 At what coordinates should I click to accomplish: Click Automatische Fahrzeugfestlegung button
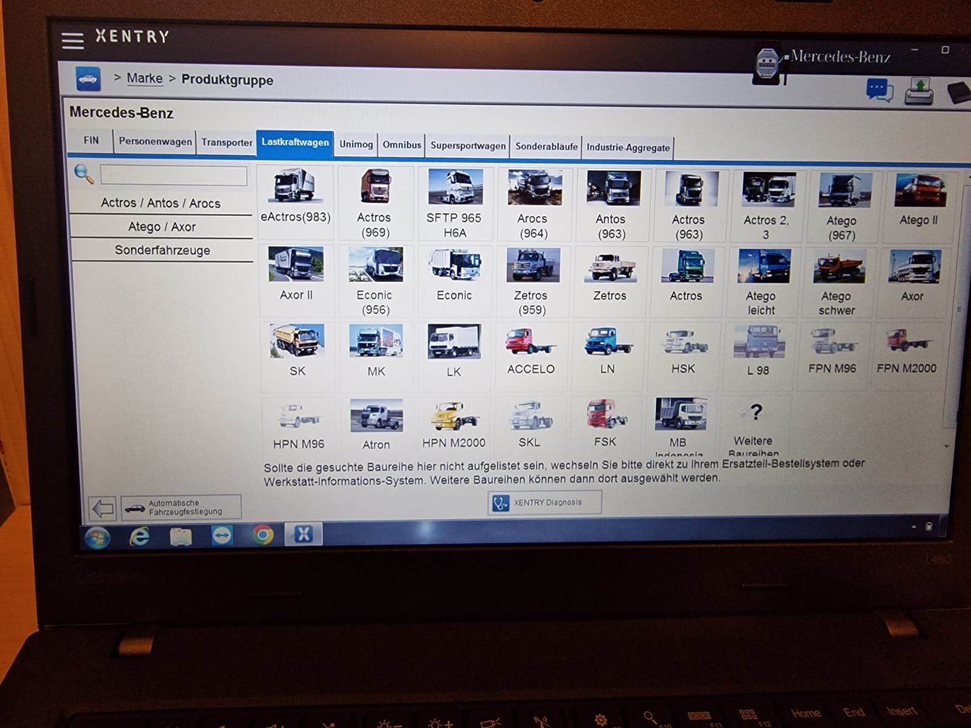coord(181,507)
